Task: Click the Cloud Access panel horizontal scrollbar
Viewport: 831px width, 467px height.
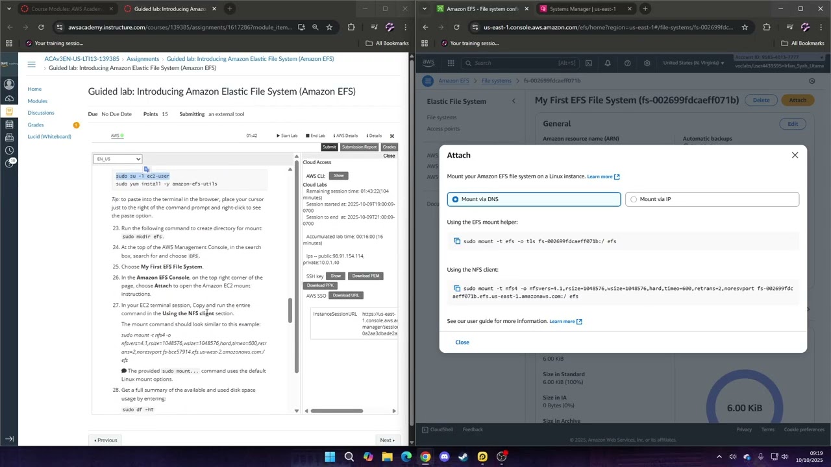Action: pos(337,411)
